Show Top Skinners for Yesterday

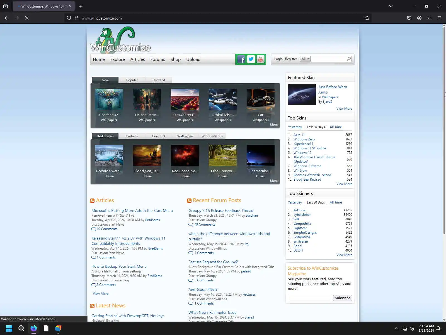point(295,202)
